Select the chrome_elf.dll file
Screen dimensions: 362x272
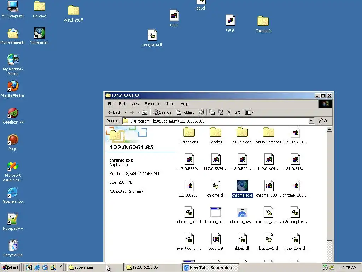click(x=189, y=215)
